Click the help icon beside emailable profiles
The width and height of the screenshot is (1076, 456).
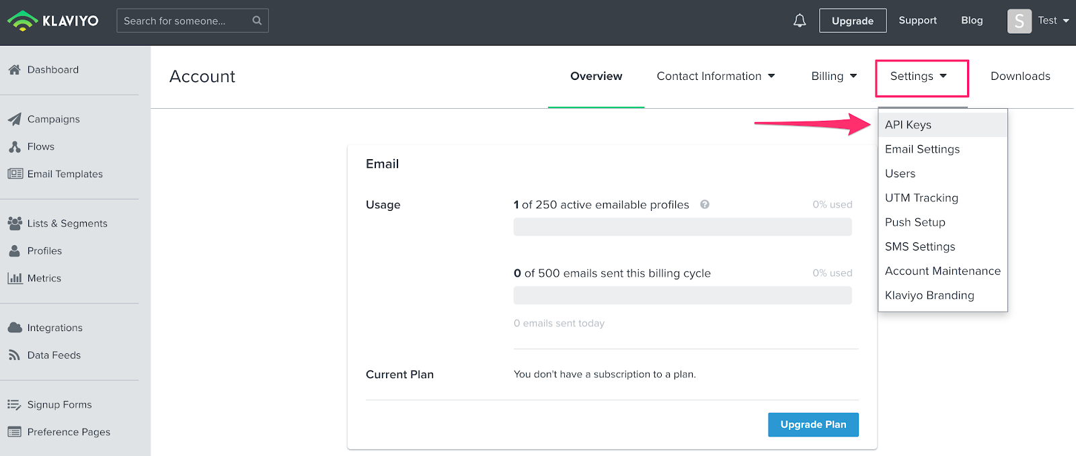[705, 204]
